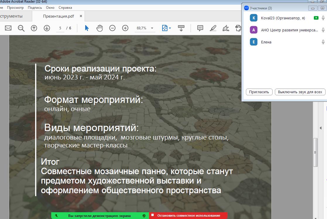
Task: Click the Пригласить button
Action: pos(259,92)
